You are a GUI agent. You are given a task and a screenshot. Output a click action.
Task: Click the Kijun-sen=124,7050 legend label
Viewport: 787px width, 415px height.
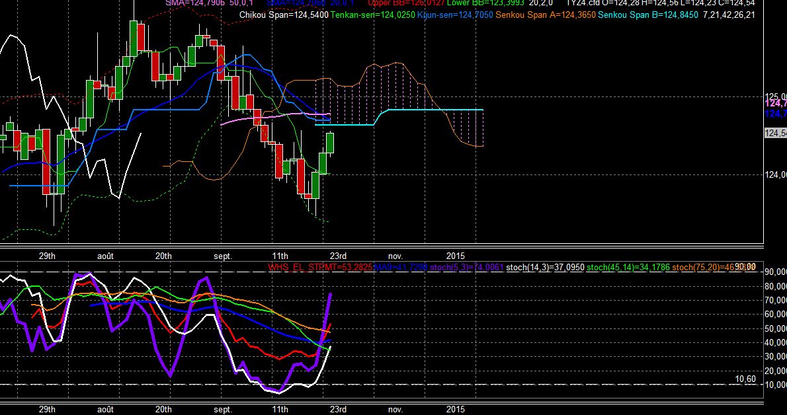(x=455, y=15)
